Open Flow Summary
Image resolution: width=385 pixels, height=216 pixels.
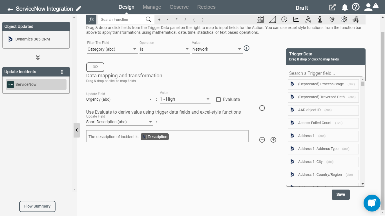point(37,206)
